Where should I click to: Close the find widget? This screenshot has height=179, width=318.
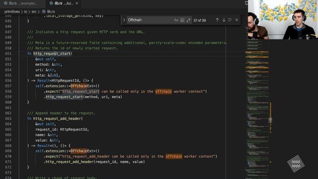[237, 20]
